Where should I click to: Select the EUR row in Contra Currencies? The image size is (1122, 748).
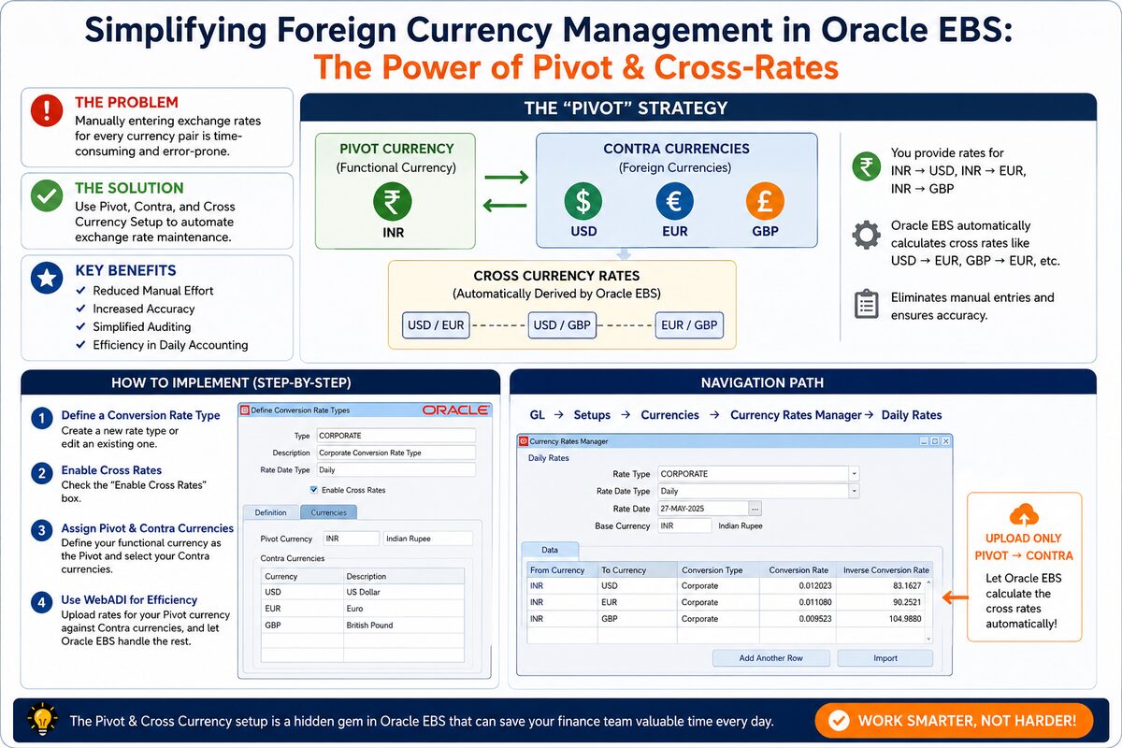coord(362,609)
